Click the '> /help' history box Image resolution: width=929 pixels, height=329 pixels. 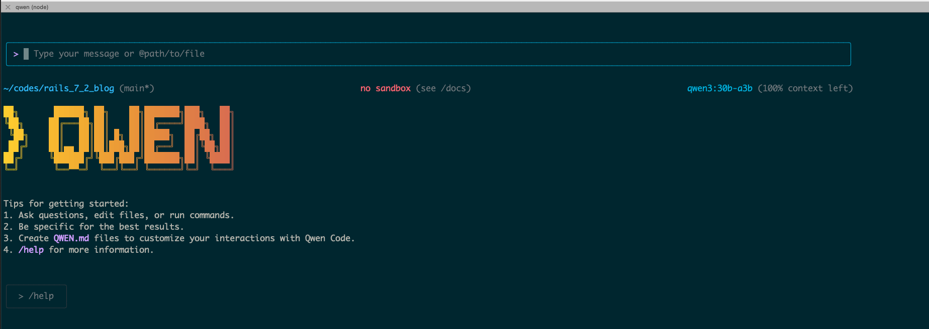point(36,296)
